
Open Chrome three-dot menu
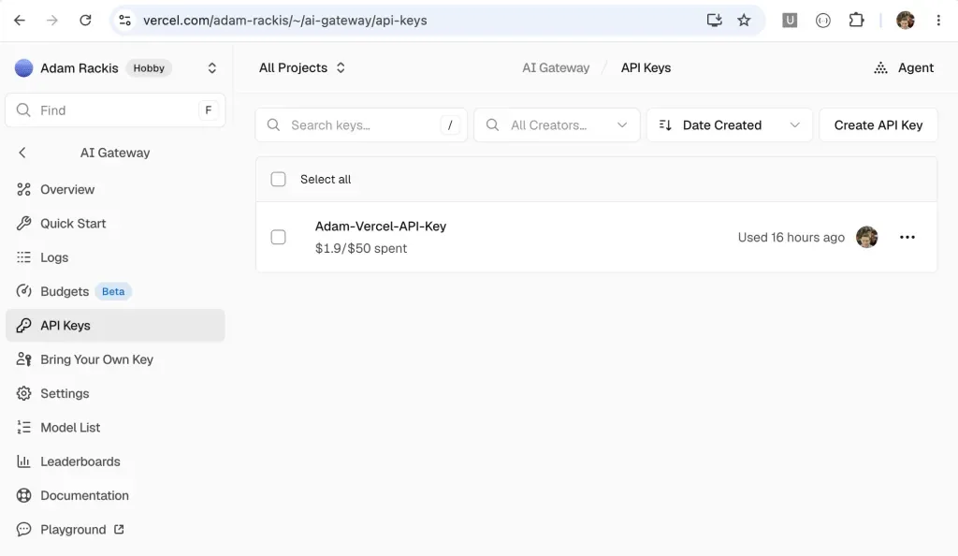tap(938, 21)
